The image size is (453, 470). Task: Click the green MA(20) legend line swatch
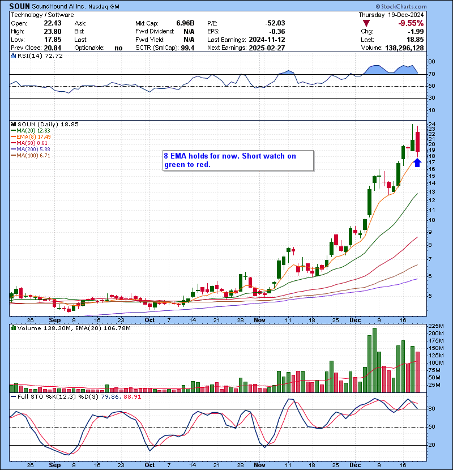pyautogui.click(x=13, y=131)
